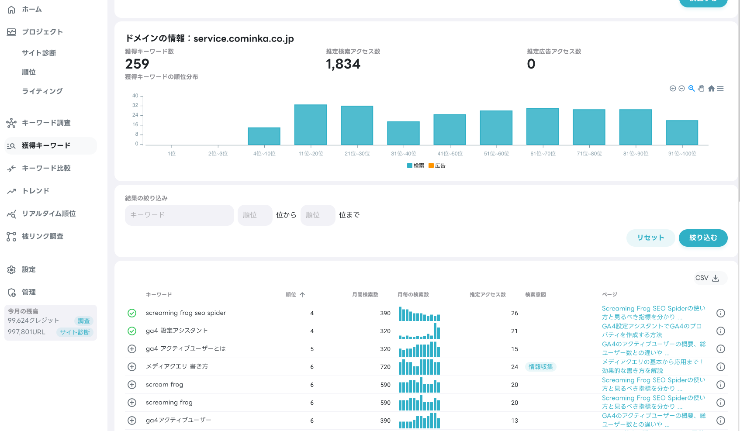Add ga4 アクティブユーザーとは to tracking
The width and height of the screenshot is (740, 431).
click(x=132, y=349)
